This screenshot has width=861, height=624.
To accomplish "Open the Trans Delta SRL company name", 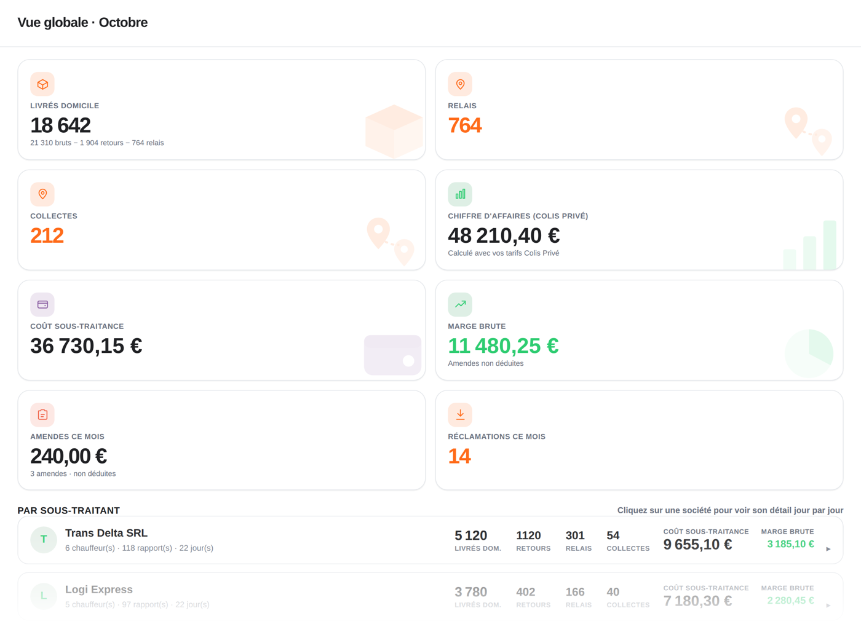I will [x=106, y=533].
